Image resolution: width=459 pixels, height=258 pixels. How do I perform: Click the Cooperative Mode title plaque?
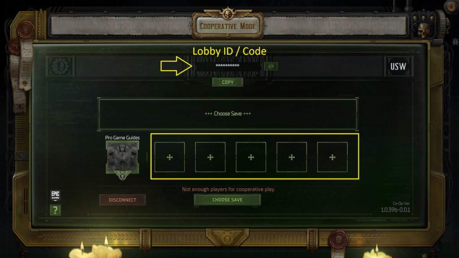tap(228, 26)
